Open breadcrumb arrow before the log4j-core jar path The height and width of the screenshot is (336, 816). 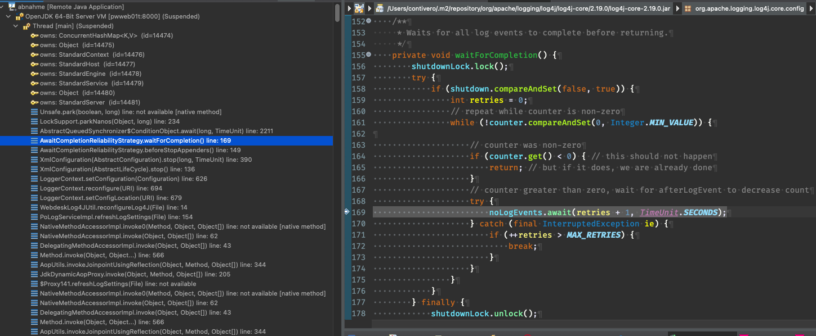[x=370, y=8]
